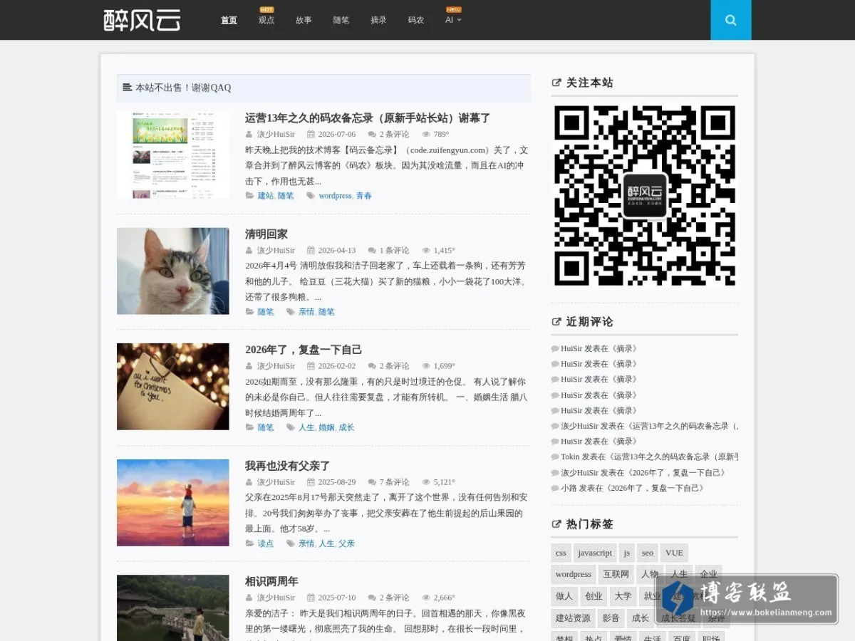855x641 pixels.
Task: Click the website screenshot thumbnail of first post
Action: pos(173,155)
